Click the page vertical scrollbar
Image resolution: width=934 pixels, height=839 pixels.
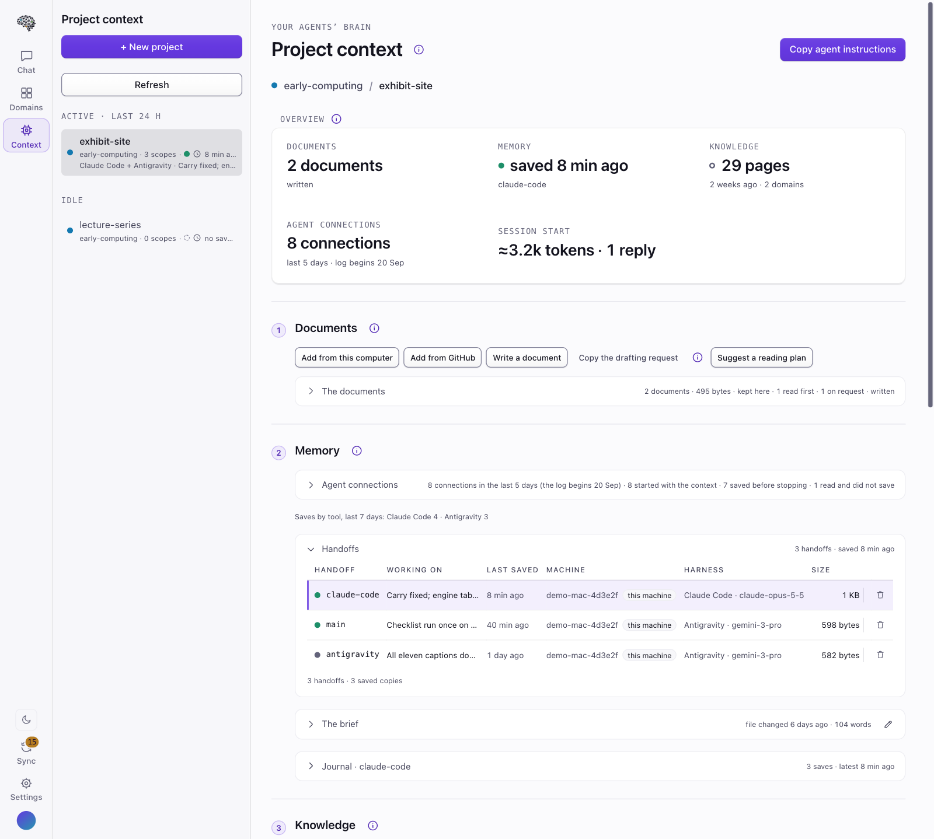tap(930, 204)
